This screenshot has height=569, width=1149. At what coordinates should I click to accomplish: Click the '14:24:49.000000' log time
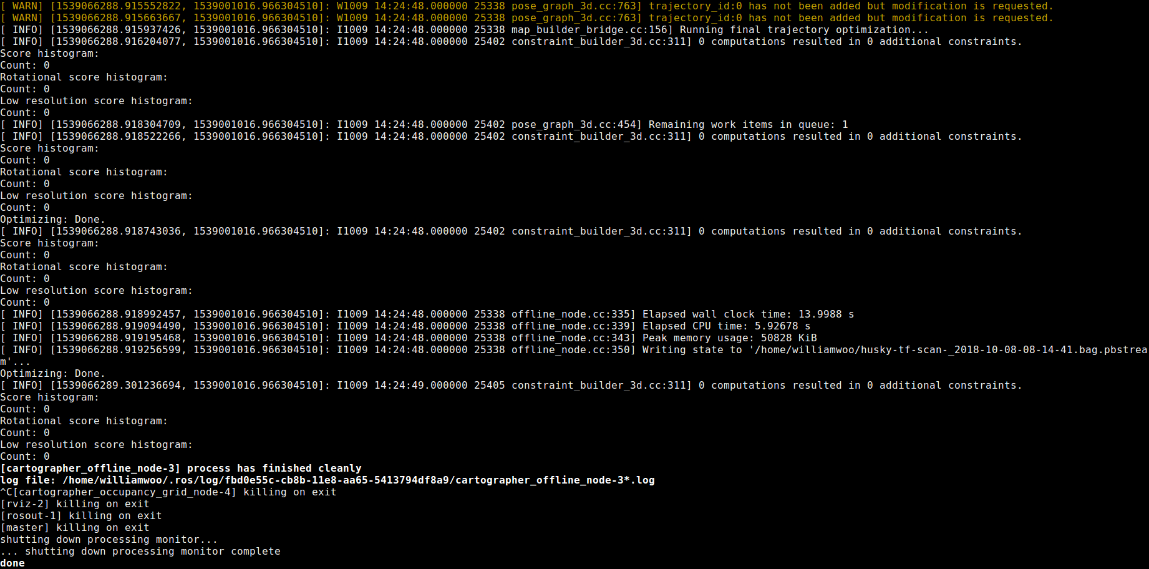[421, 386]
